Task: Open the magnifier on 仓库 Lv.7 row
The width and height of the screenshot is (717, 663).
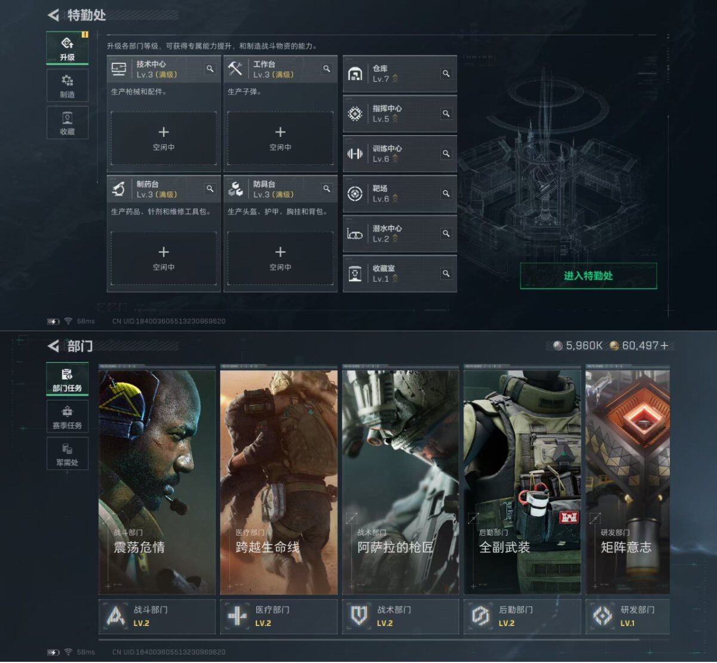Action: pos(446,74)
